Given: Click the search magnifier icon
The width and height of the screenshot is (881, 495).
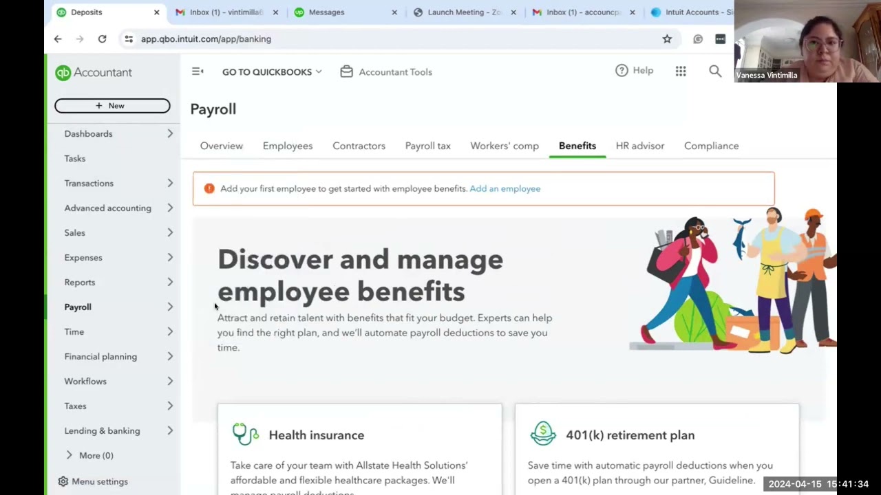Looking at the screenshot, I should (715, 71).
